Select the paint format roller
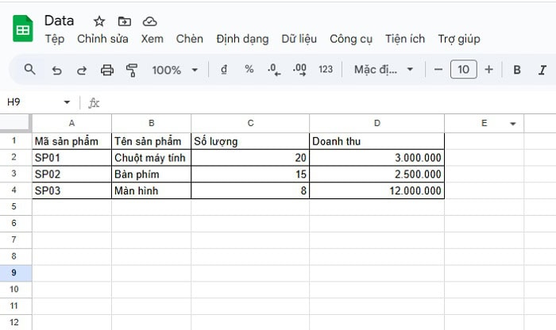The width and height of the screenshot is (556, 330). tap(132, 70)
